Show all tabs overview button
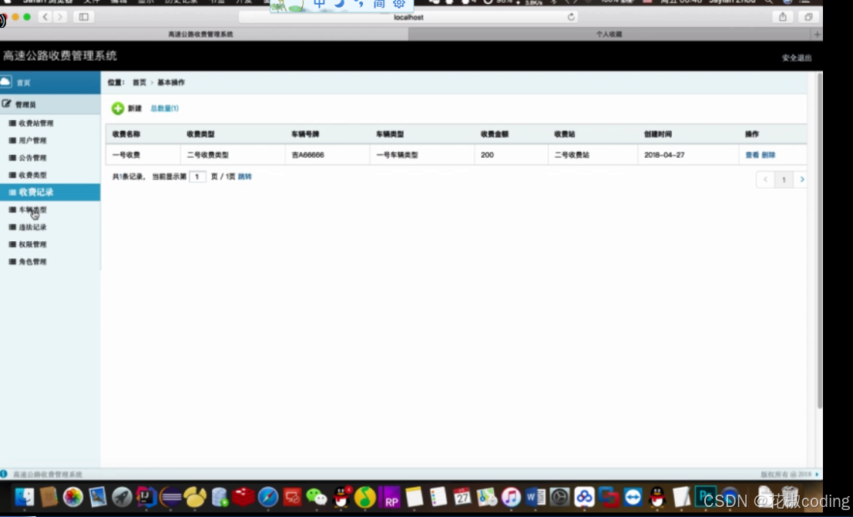 coord(808,17)
